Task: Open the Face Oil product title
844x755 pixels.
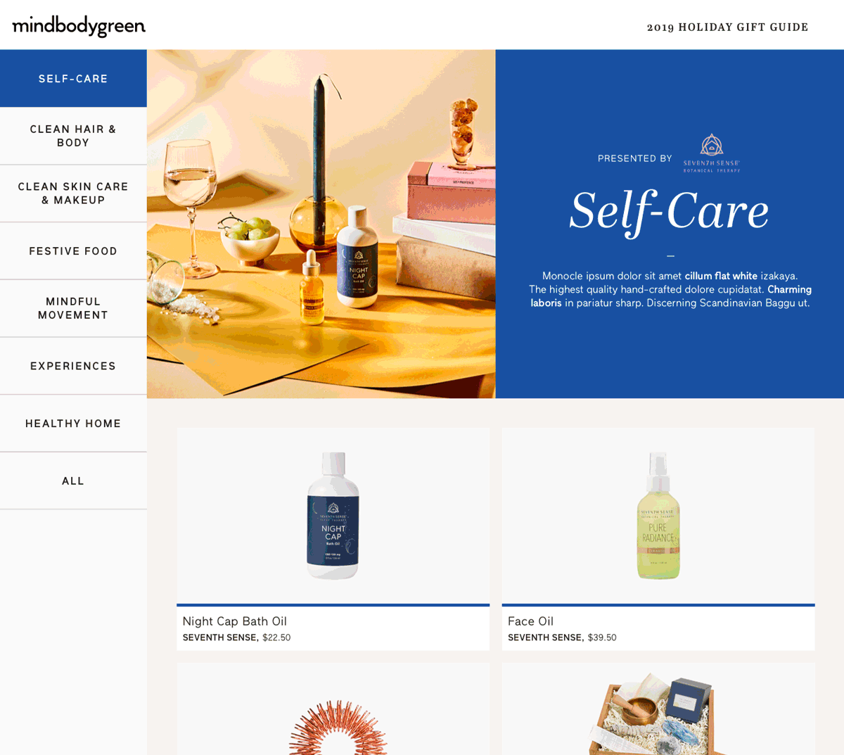Action: click(x=530, y=621)
